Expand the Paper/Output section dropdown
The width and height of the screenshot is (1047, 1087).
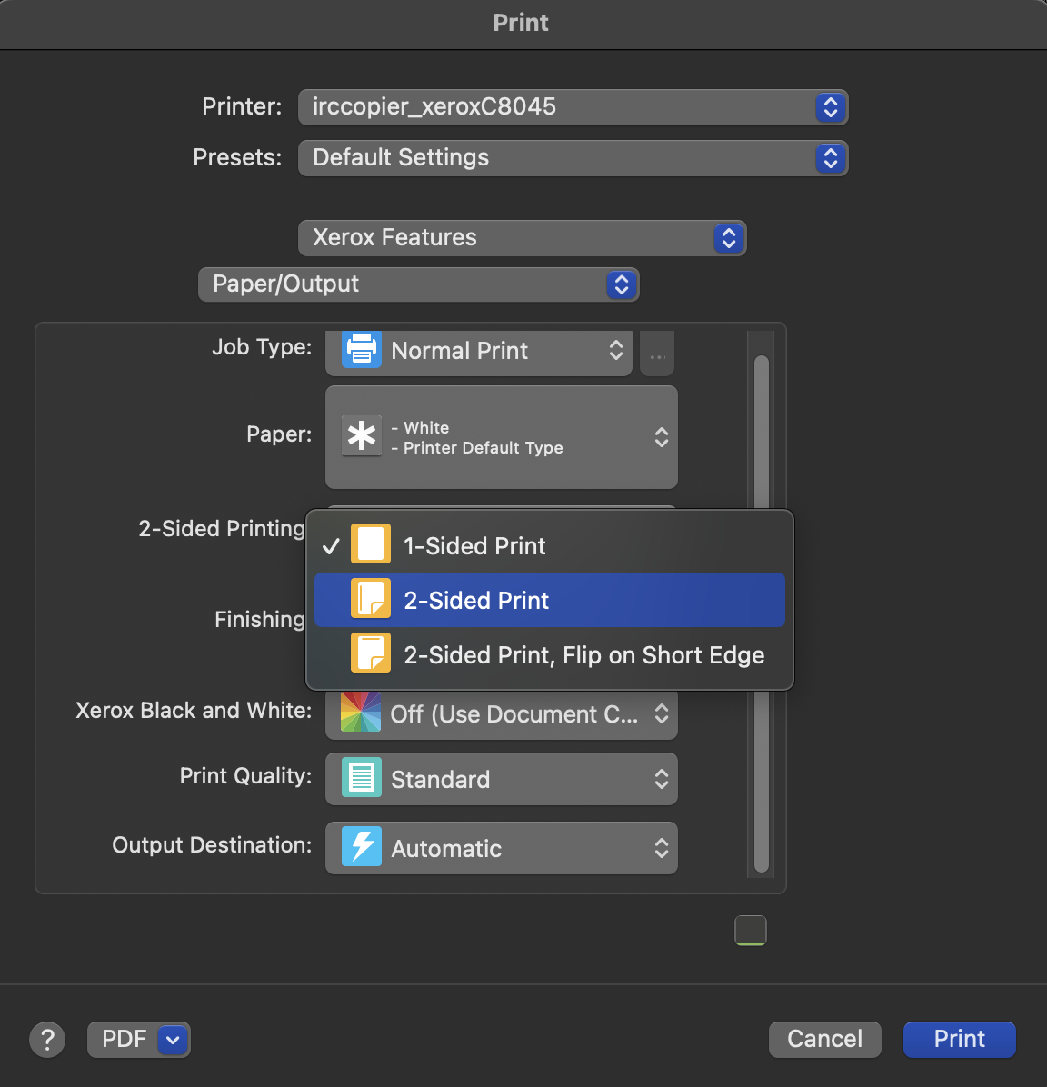[418, 284]
